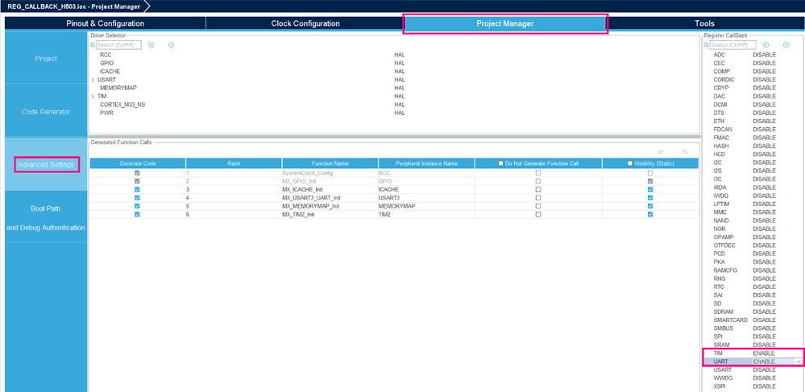Check Do Not Generate Function Call header checkbox

point(500,163)
